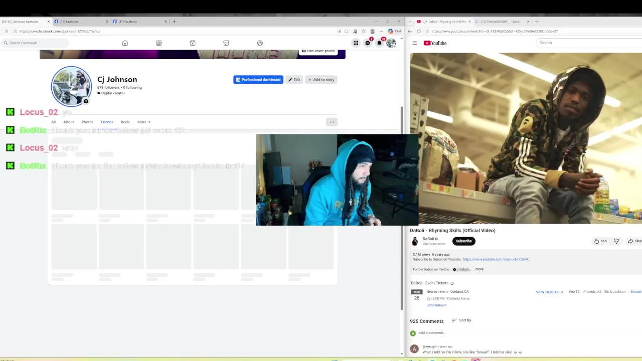Open the Bandsintown link under Oakland event
Viewport: 642px width, 361px height.
(x=436, y=305)
